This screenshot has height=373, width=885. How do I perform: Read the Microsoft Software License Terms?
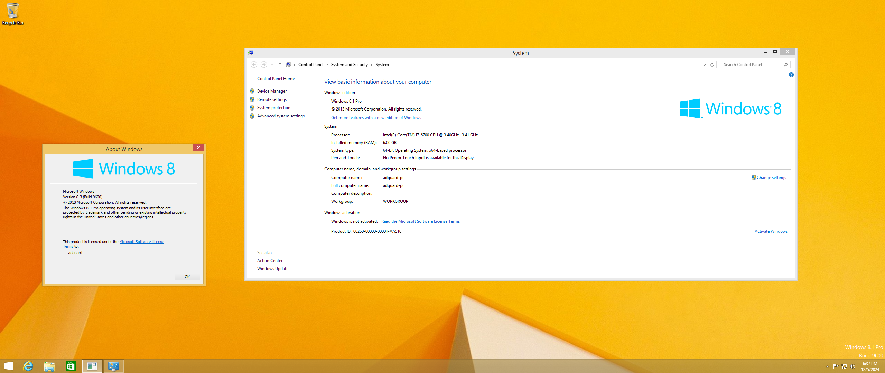point(420,221)
